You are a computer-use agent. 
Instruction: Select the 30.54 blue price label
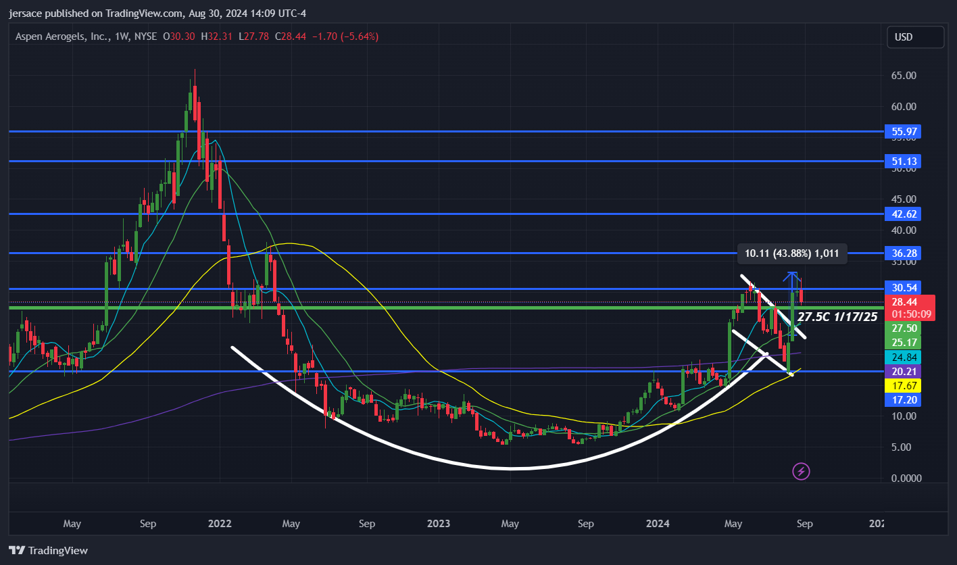click(x=902, y=288)
